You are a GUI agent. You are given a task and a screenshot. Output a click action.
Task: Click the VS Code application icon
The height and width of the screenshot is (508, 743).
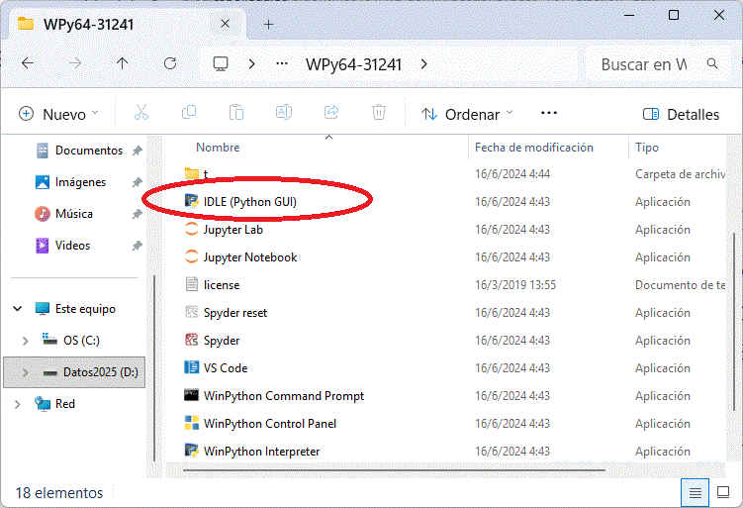coord(191,367)
